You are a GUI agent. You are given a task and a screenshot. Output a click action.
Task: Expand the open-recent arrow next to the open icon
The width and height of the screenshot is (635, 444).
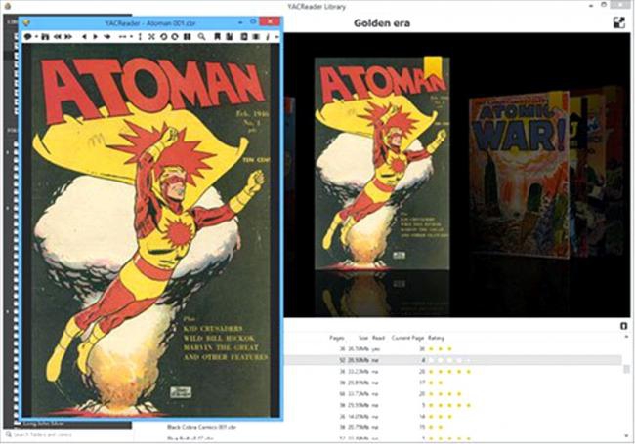[x=35, y=37]
